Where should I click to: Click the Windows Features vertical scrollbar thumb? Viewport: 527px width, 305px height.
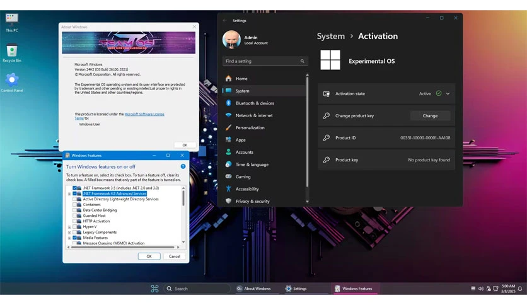[x=183, y=198]
